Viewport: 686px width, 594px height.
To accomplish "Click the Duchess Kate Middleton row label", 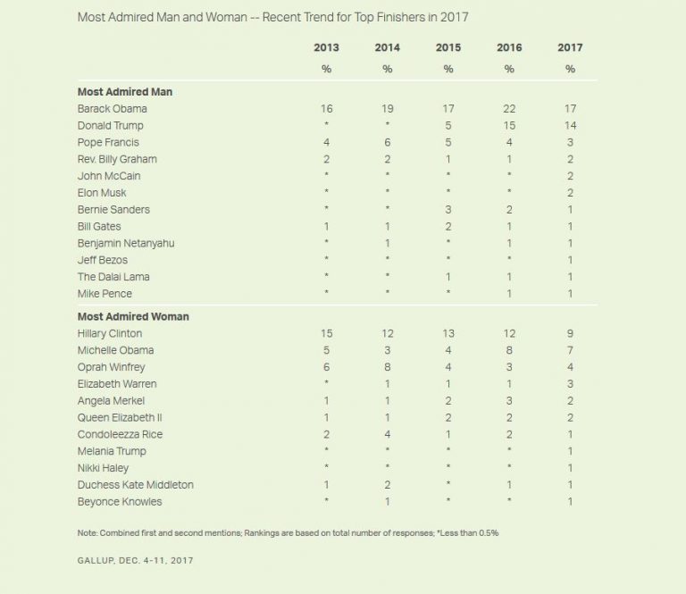I will [136, 484].
